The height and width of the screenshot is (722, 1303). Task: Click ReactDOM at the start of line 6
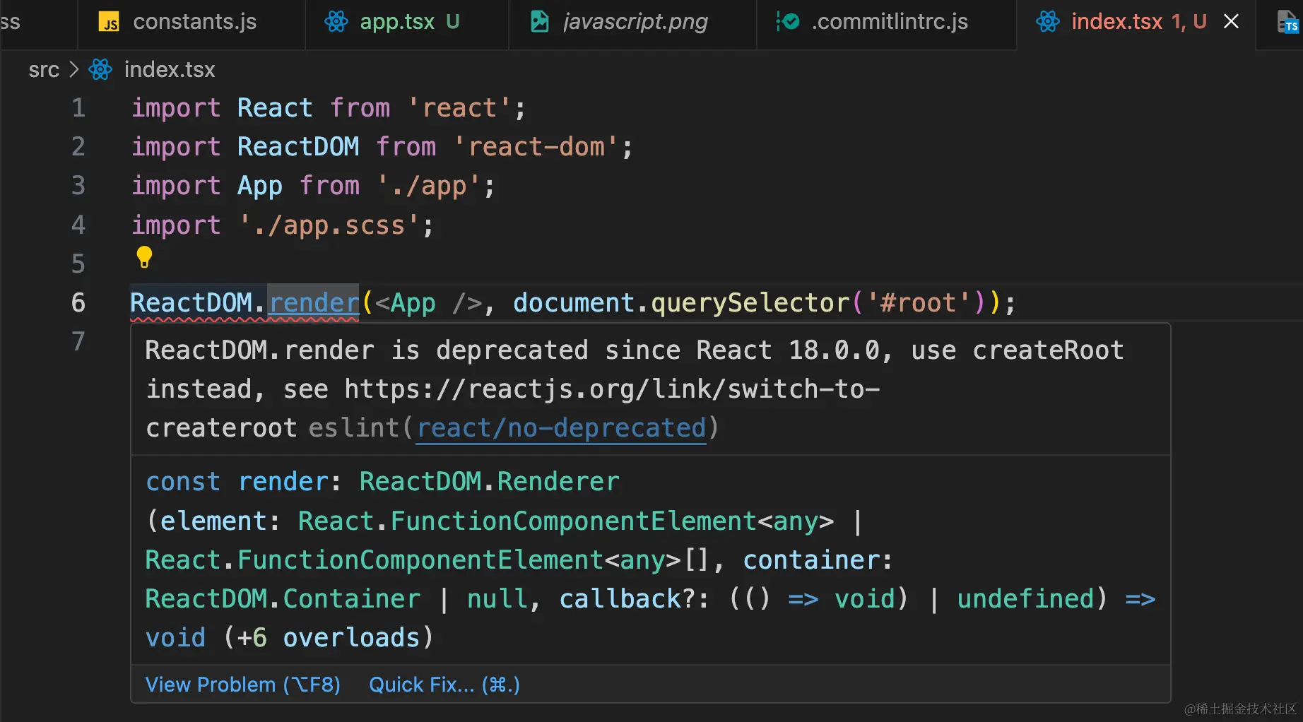tap(191, 303)
